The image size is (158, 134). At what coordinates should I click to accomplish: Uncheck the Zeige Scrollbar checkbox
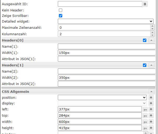click(61, 16)
